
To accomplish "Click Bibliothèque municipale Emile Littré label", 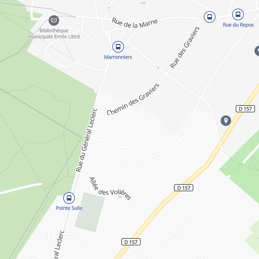I will pos(54,33).
